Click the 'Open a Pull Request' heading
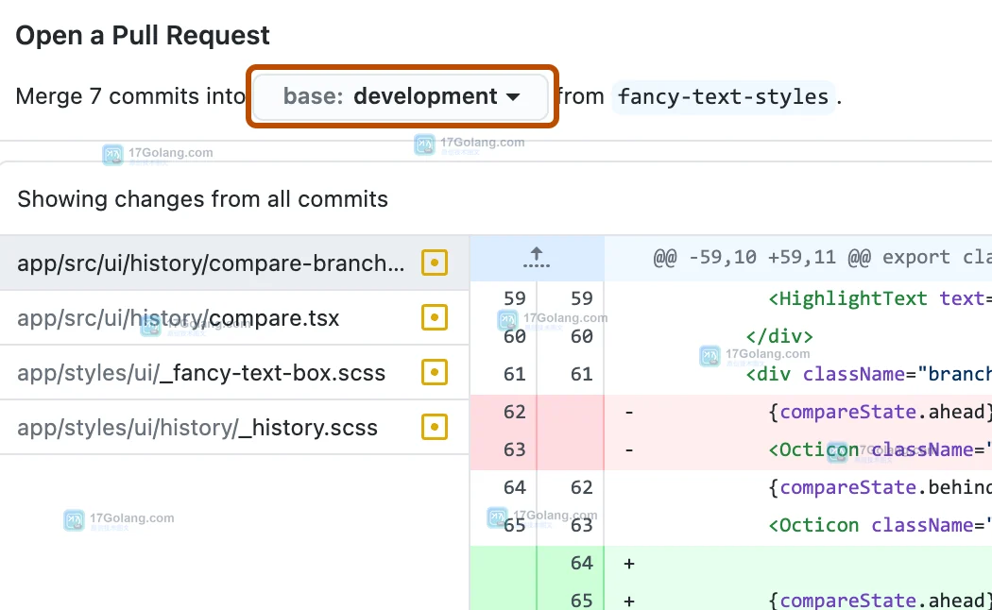This screenshot has height=610, width=992. point(143,35)
